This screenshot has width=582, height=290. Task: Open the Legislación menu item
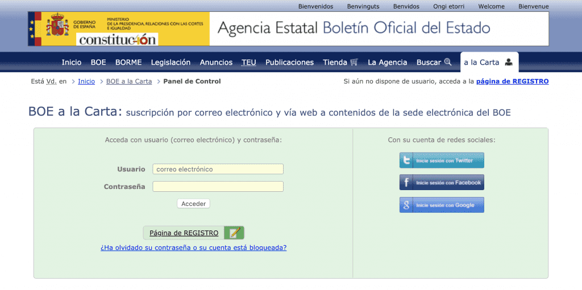171,62
